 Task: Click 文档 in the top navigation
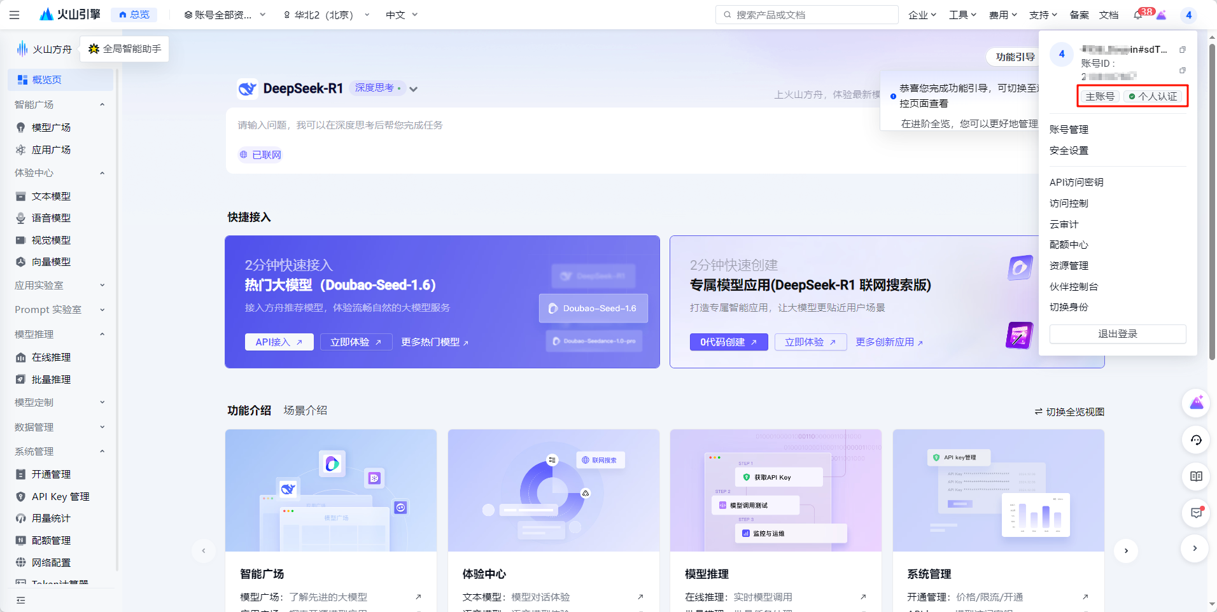point(1109,15)
